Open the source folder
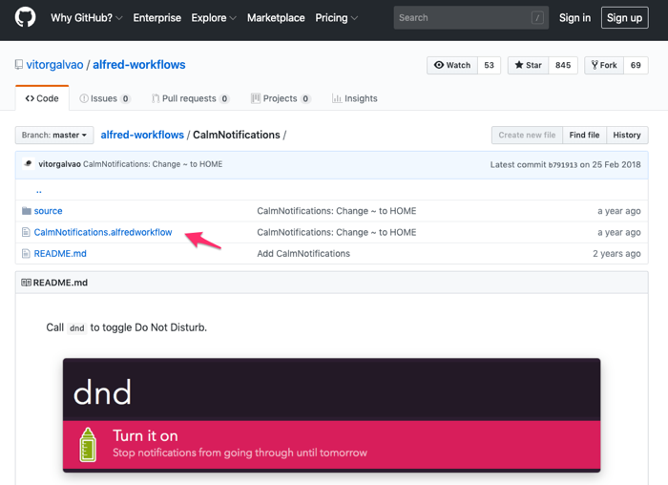 (48, 211)
